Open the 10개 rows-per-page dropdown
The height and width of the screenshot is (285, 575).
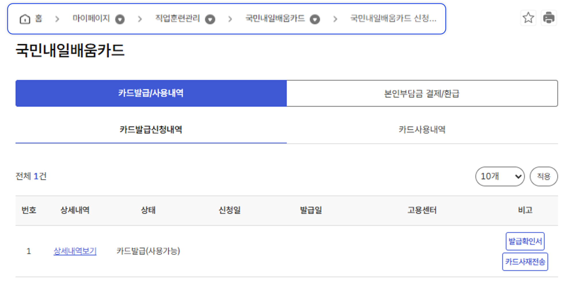pos(500,176)
